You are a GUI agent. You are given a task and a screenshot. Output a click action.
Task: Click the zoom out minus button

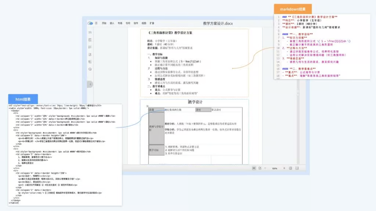click(265, 168)
